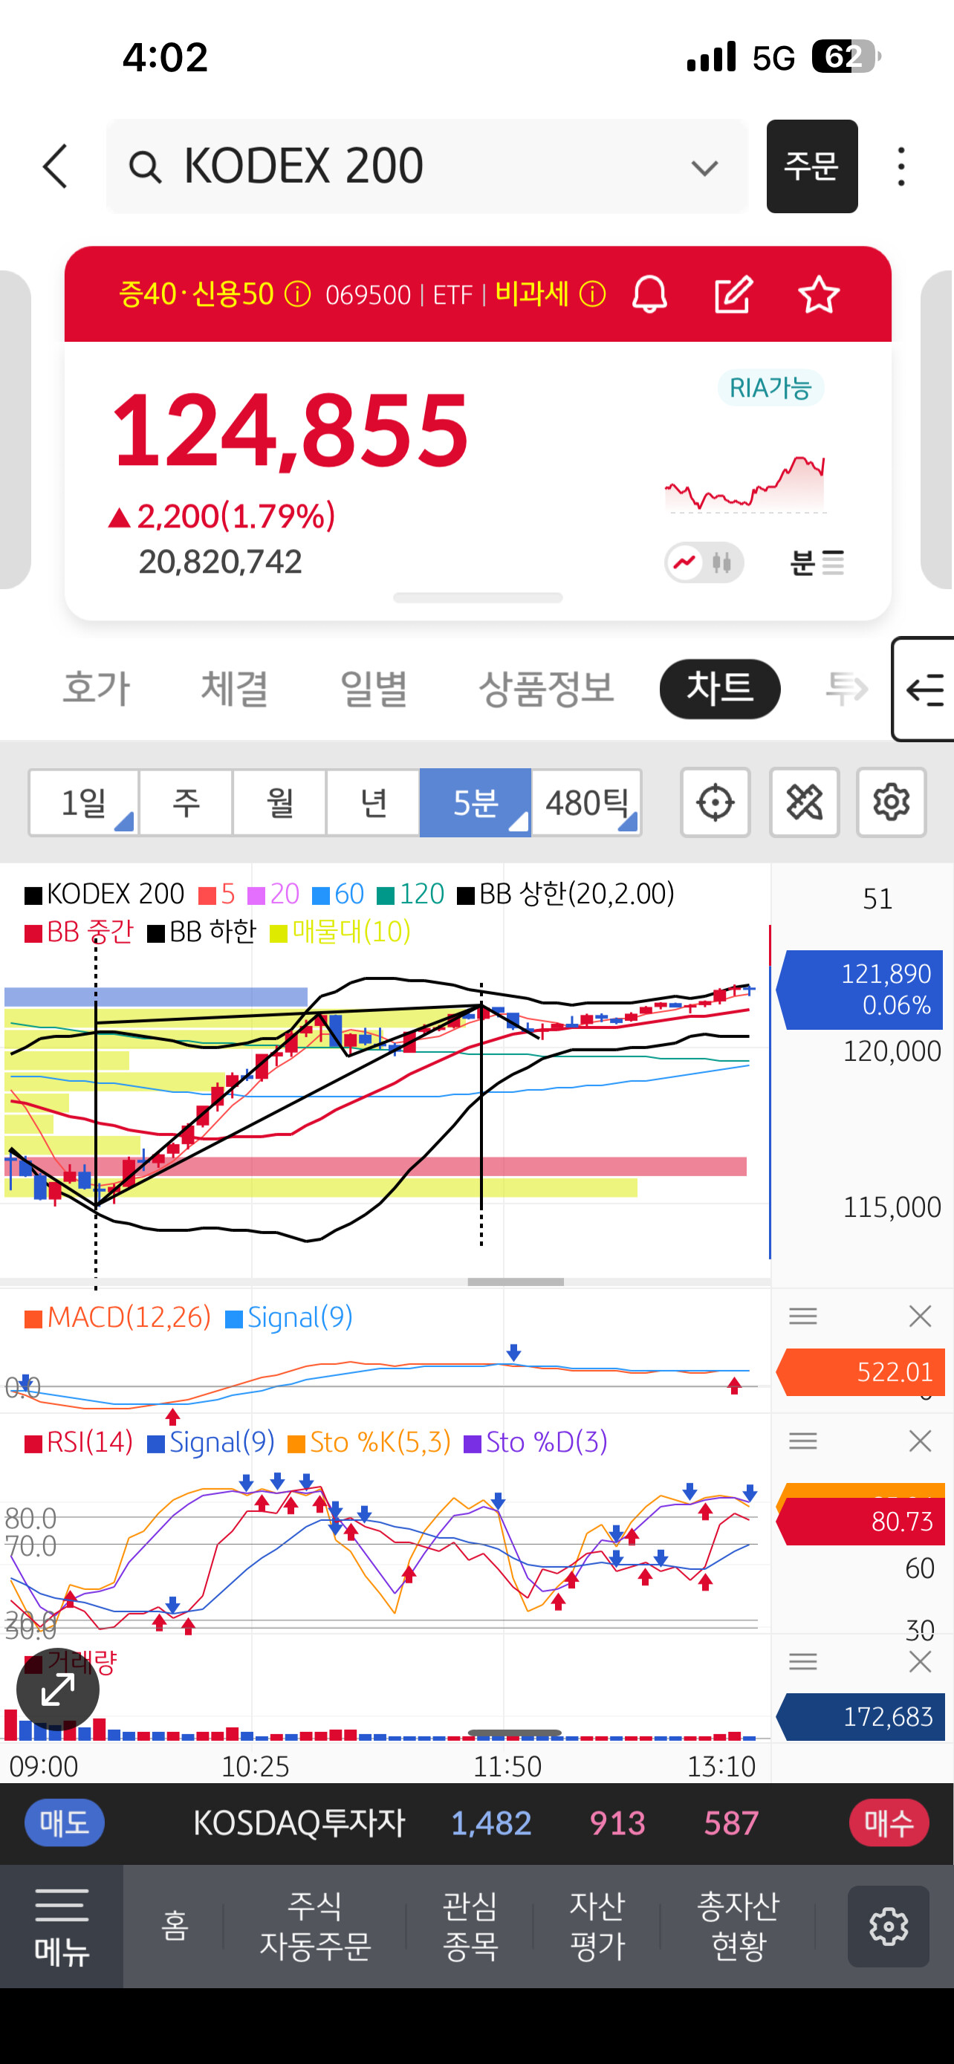Toggle the 120 moving average legend
The image size is (954, 2064).
pos(411,893)
